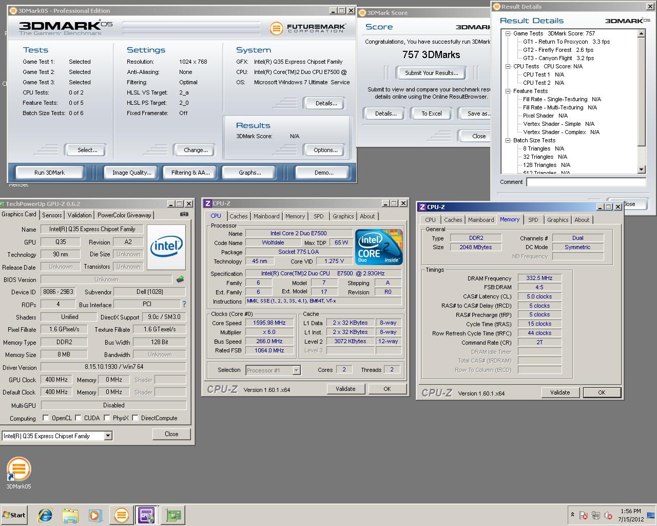
Task: Click Validate in CPU-Z memory window
Action: coord(560,392)
